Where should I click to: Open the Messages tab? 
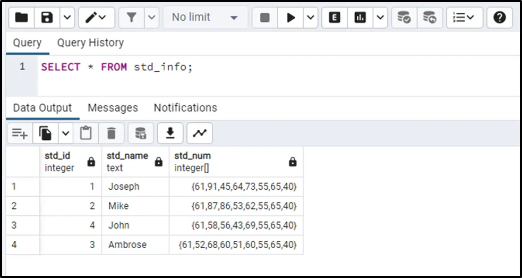[113, 107]
